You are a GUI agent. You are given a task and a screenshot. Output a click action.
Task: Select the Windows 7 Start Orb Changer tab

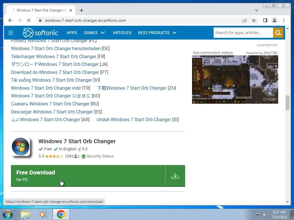tap(41, 10)
